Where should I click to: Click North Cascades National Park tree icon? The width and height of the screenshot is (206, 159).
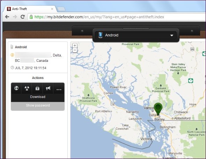point(197,129)
